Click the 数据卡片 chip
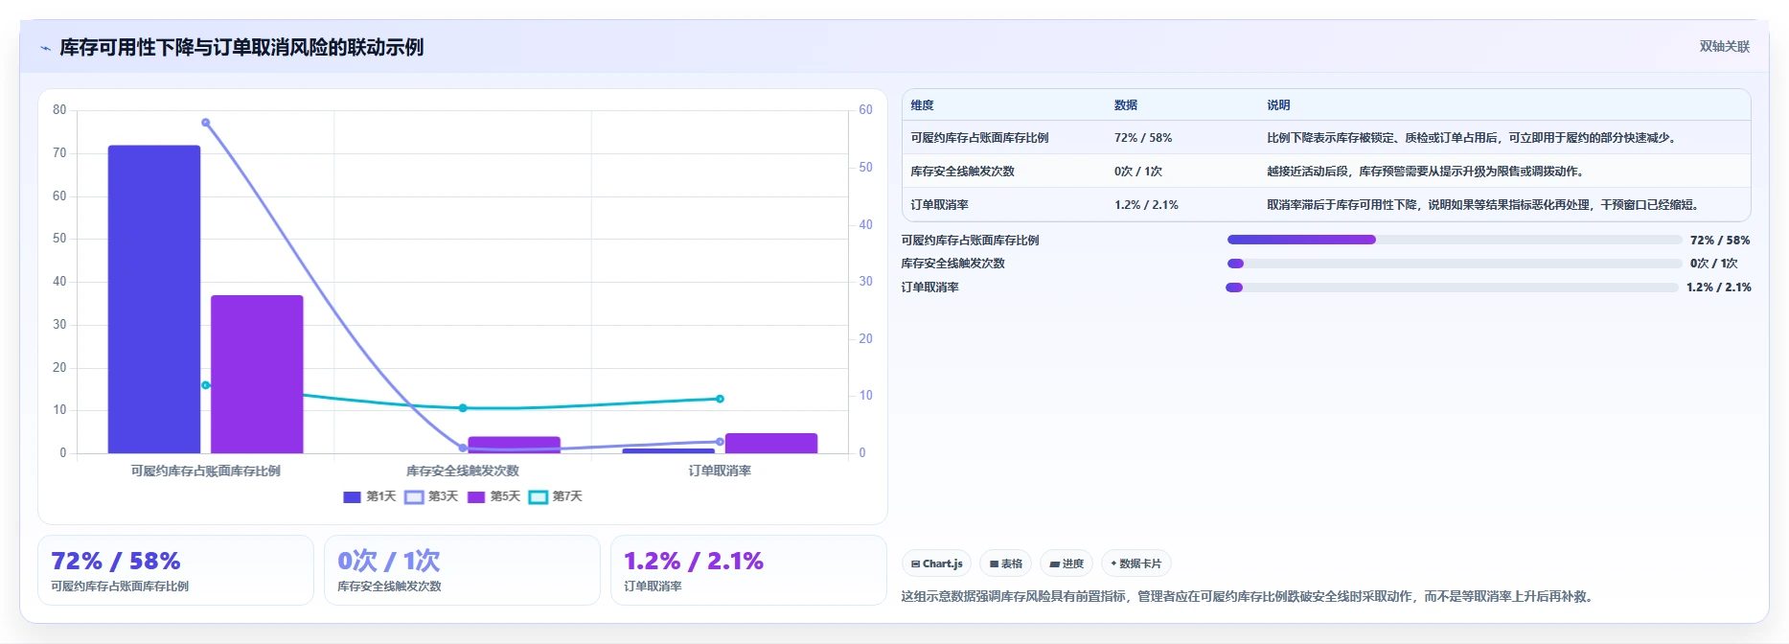Viewport: 1789px width, 644px height. pyautogui.click(x=1135, y=563)
